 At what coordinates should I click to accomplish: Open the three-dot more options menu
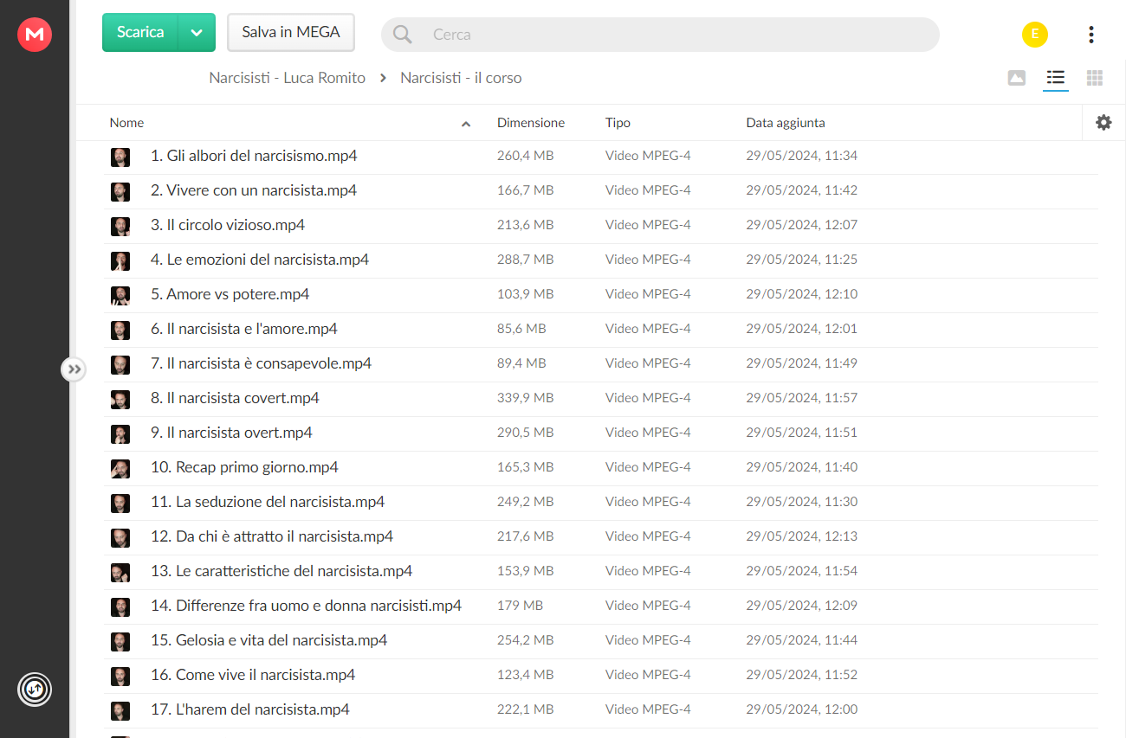coord(1090,35)
